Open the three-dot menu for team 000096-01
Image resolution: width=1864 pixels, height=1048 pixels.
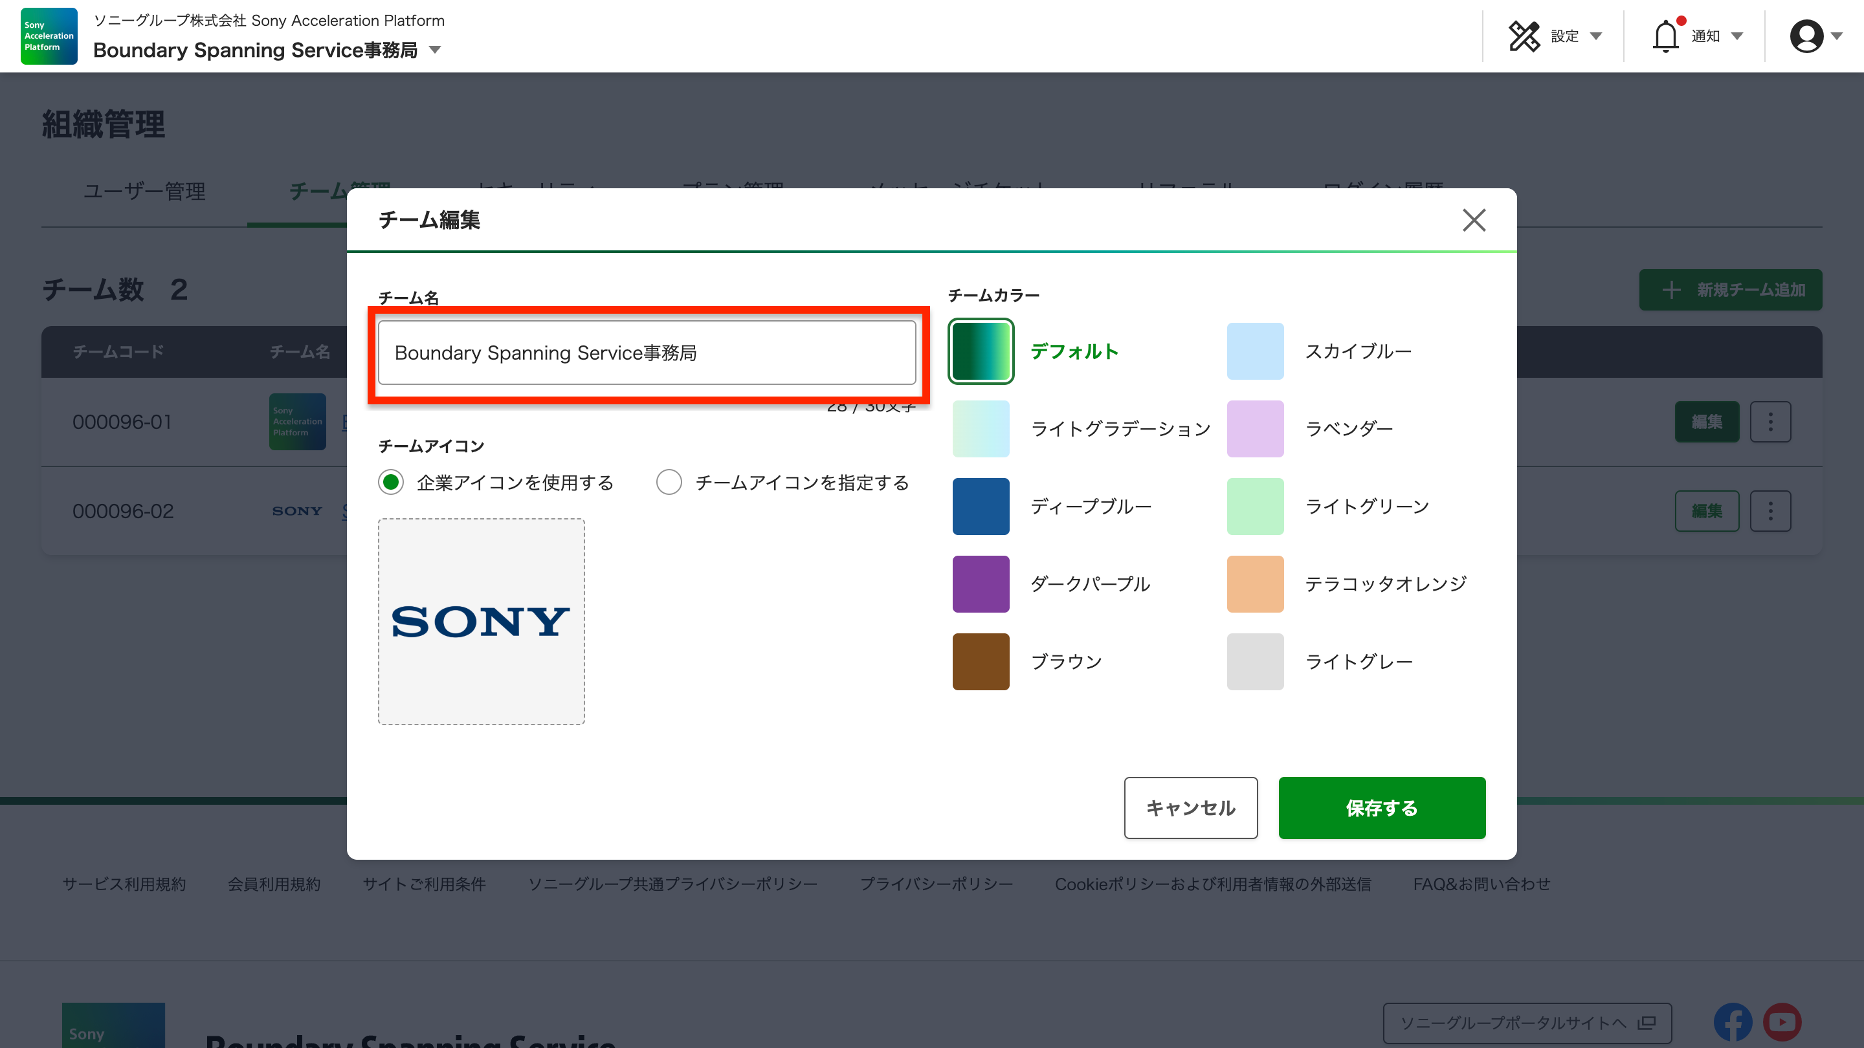tap(1771, 422)
